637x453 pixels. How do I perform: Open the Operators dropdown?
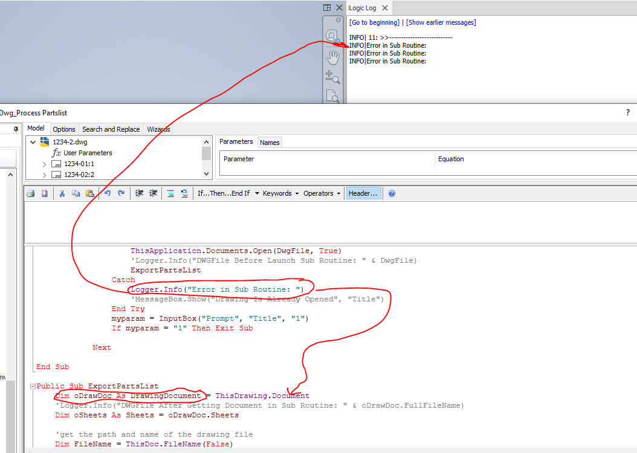[x=321, y=193]
